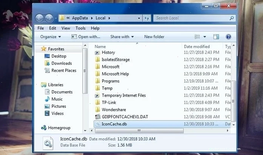
Task: Click the New folder button
Action: (x=154, y=37)
